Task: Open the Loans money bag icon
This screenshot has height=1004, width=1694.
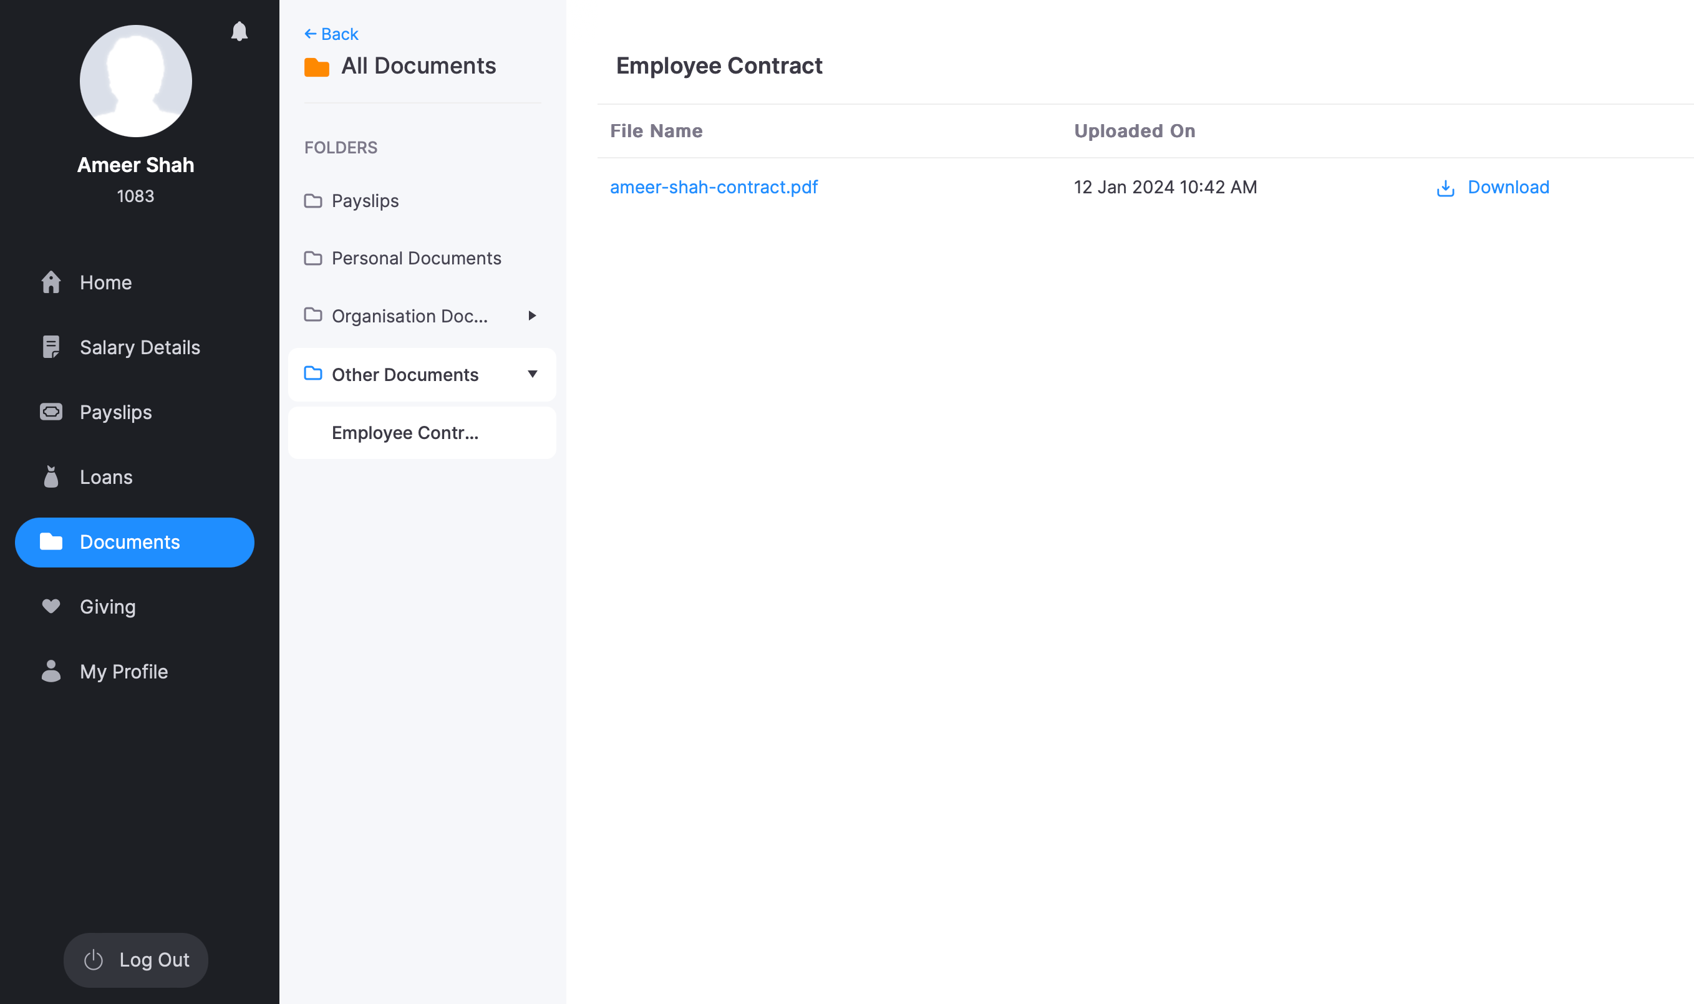Action: [x=51, y=477]
